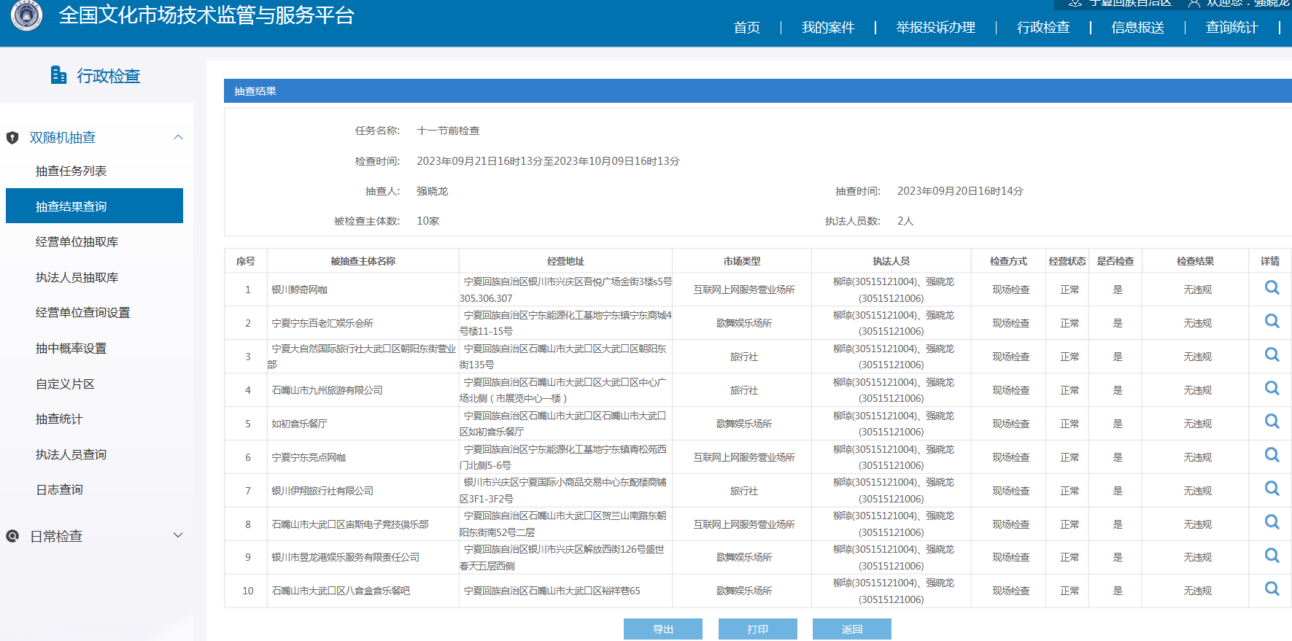Image resolution: width=1292 pixels, height=641 pixels.
Task: Open 抽查统计 in sidebar
Action: coord(59,419)
